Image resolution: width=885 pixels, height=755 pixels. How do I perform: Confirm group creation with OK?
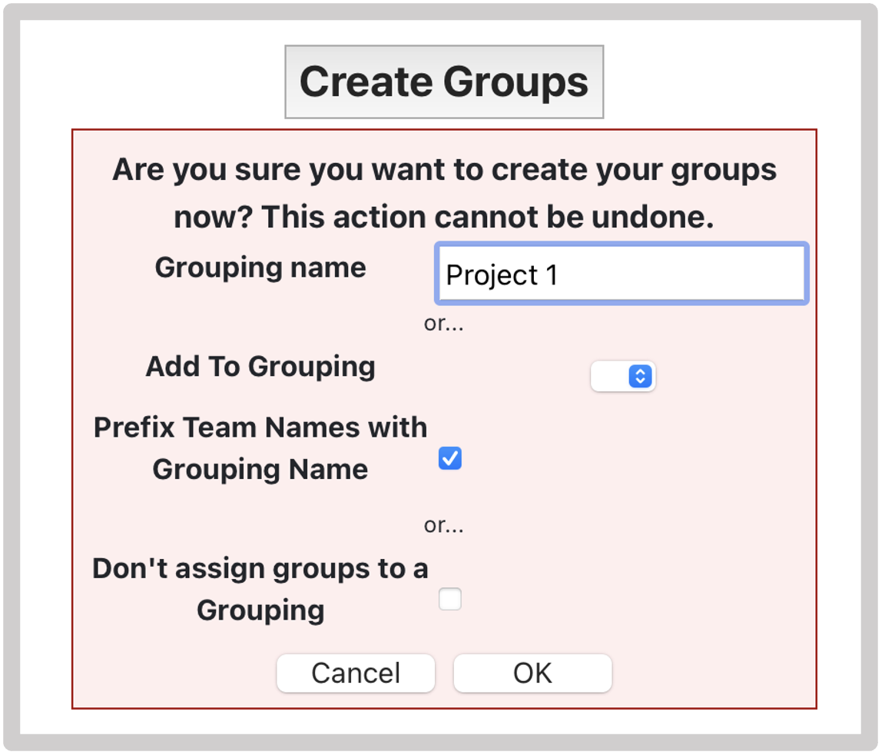532,673
